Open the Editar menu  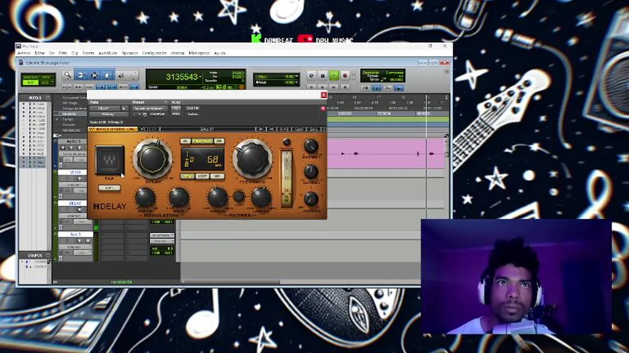(40, 53)
